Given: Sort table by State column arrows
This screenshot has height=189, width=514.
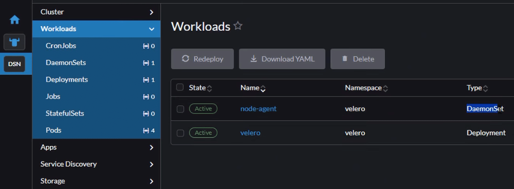Looking at the screenshot, I should (x=210, y=88).
